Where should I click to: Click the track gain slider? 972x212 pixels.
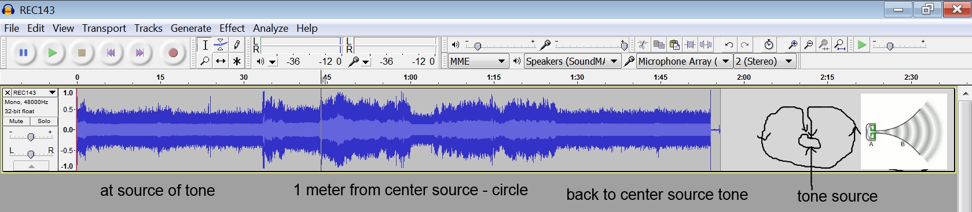click(31, 136)
